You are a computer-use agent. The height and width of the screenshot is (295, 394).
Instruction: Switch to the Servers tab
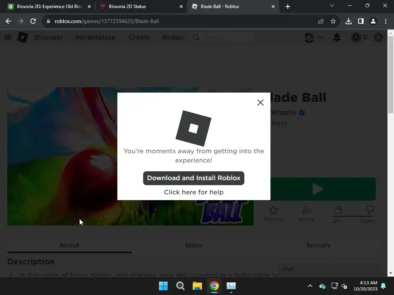(318, 245)
